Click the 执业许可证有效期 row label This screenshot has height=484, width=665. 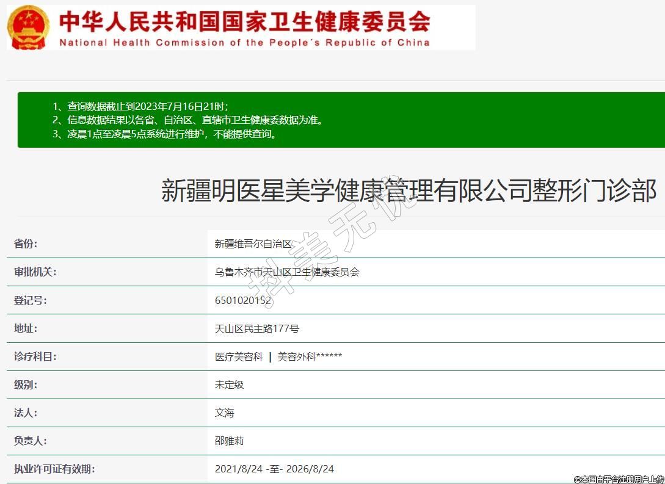[x=54, y=469]
